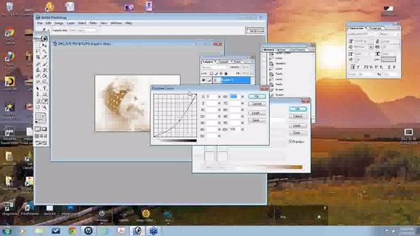Screen dimensions: 420x236
Task: Click the 100% input field in Duotone Curve
Action: [x=235, y=129]
